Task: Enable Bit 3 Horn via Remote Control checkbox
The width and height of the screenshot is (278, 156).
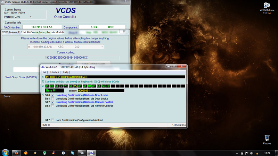Action: click(x=53, y=106)
